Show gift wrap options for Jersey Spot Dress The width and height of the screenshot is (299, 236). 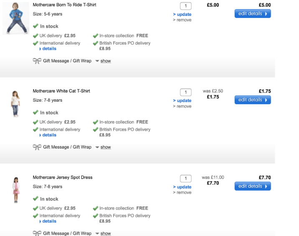106,233
